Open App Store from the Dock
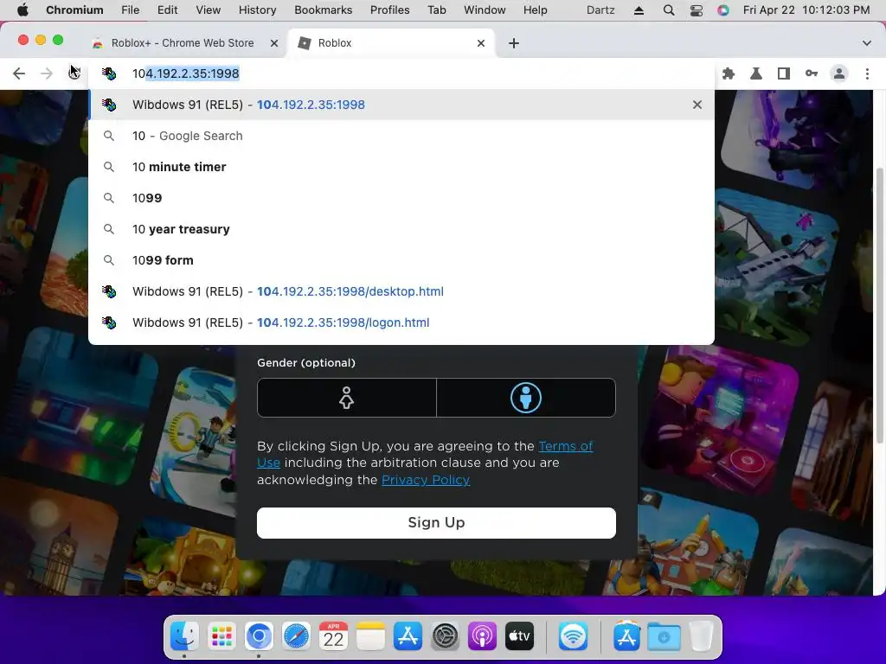 pos(408,636)
